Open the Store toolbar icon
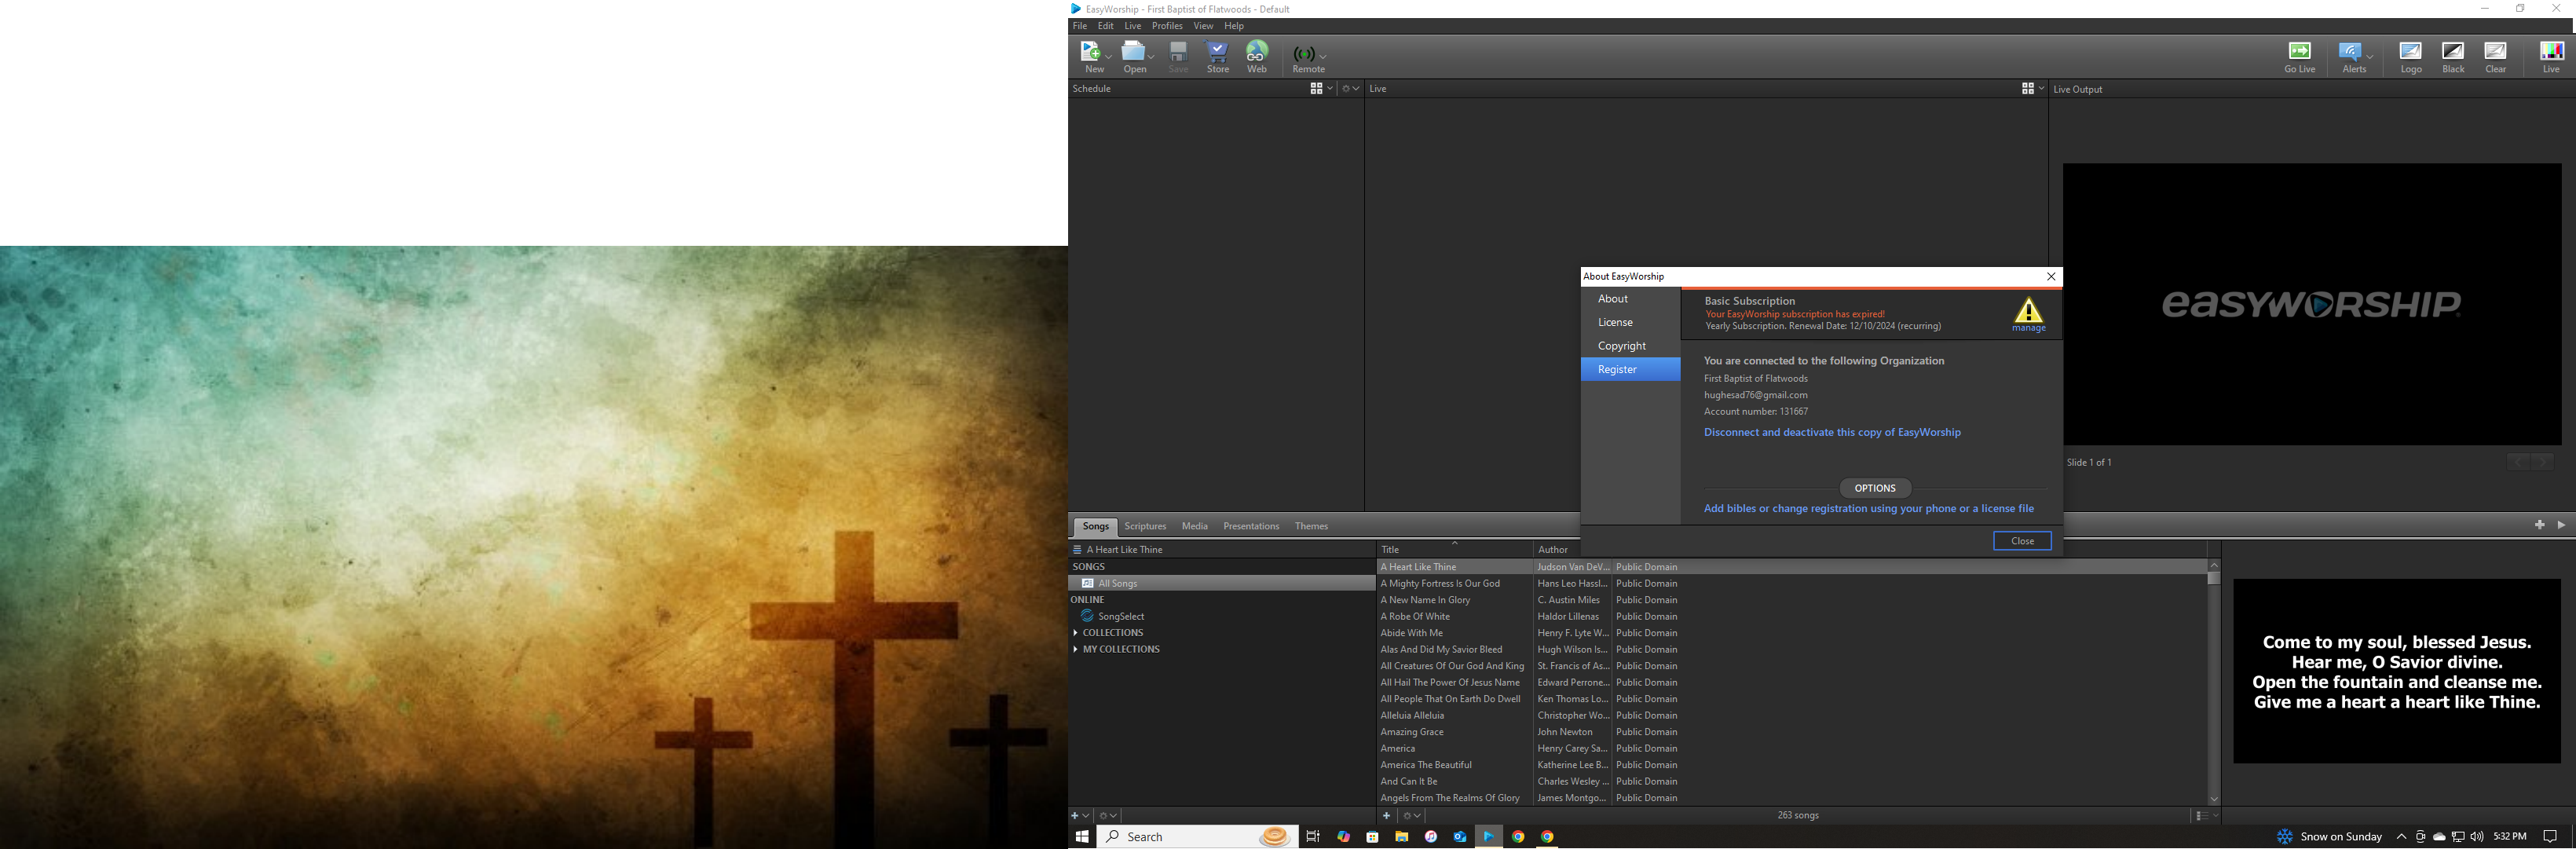The image size is (2576, 849). pos(1217,55)
